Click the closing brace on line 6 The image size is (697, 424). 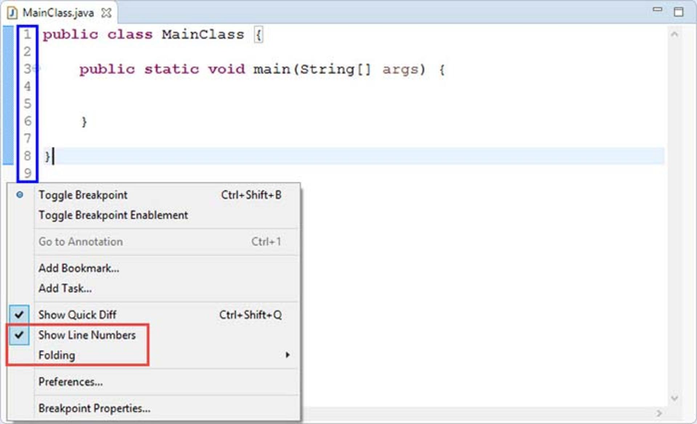pos(84,122)
